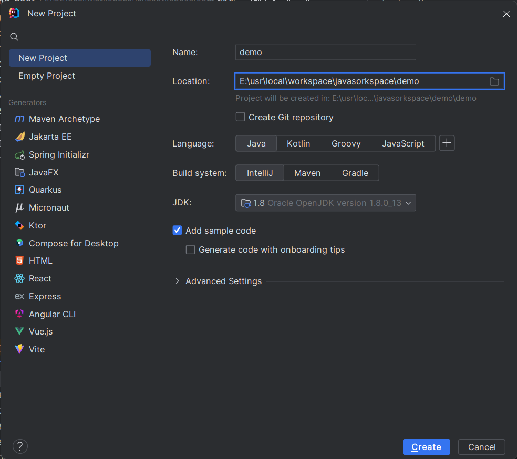The height and width of the screenshot is (459, 517).
Task: Open help with question mark button
Action: coord(20,447)
